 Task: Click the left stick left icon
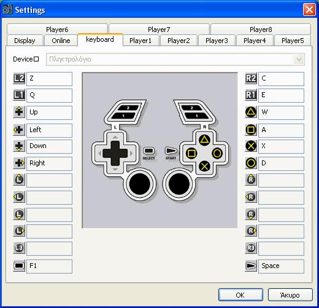tap(19, 197)
